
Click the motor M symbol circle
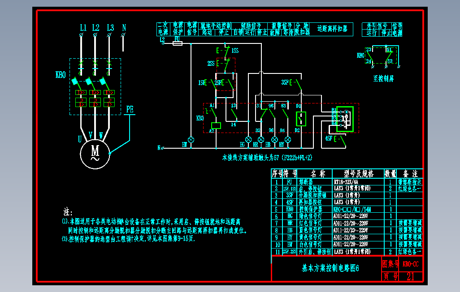95,154
